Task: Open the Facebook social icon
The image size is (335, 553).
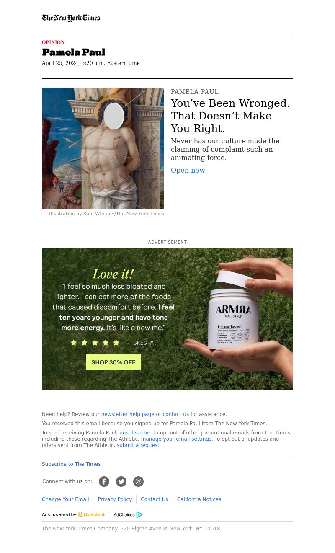Action: (104, 482)
